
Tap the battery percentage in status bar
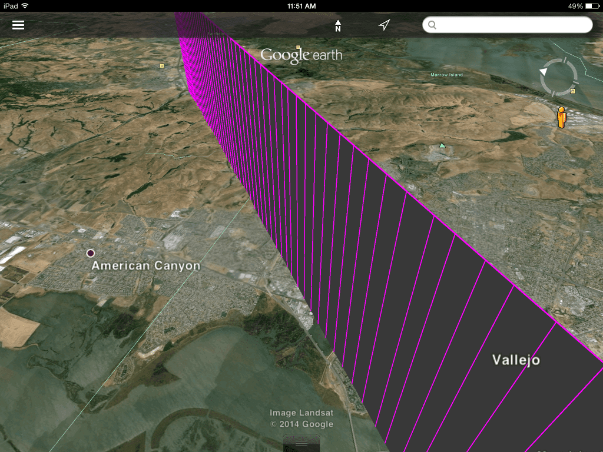click(x=575, y=6)
